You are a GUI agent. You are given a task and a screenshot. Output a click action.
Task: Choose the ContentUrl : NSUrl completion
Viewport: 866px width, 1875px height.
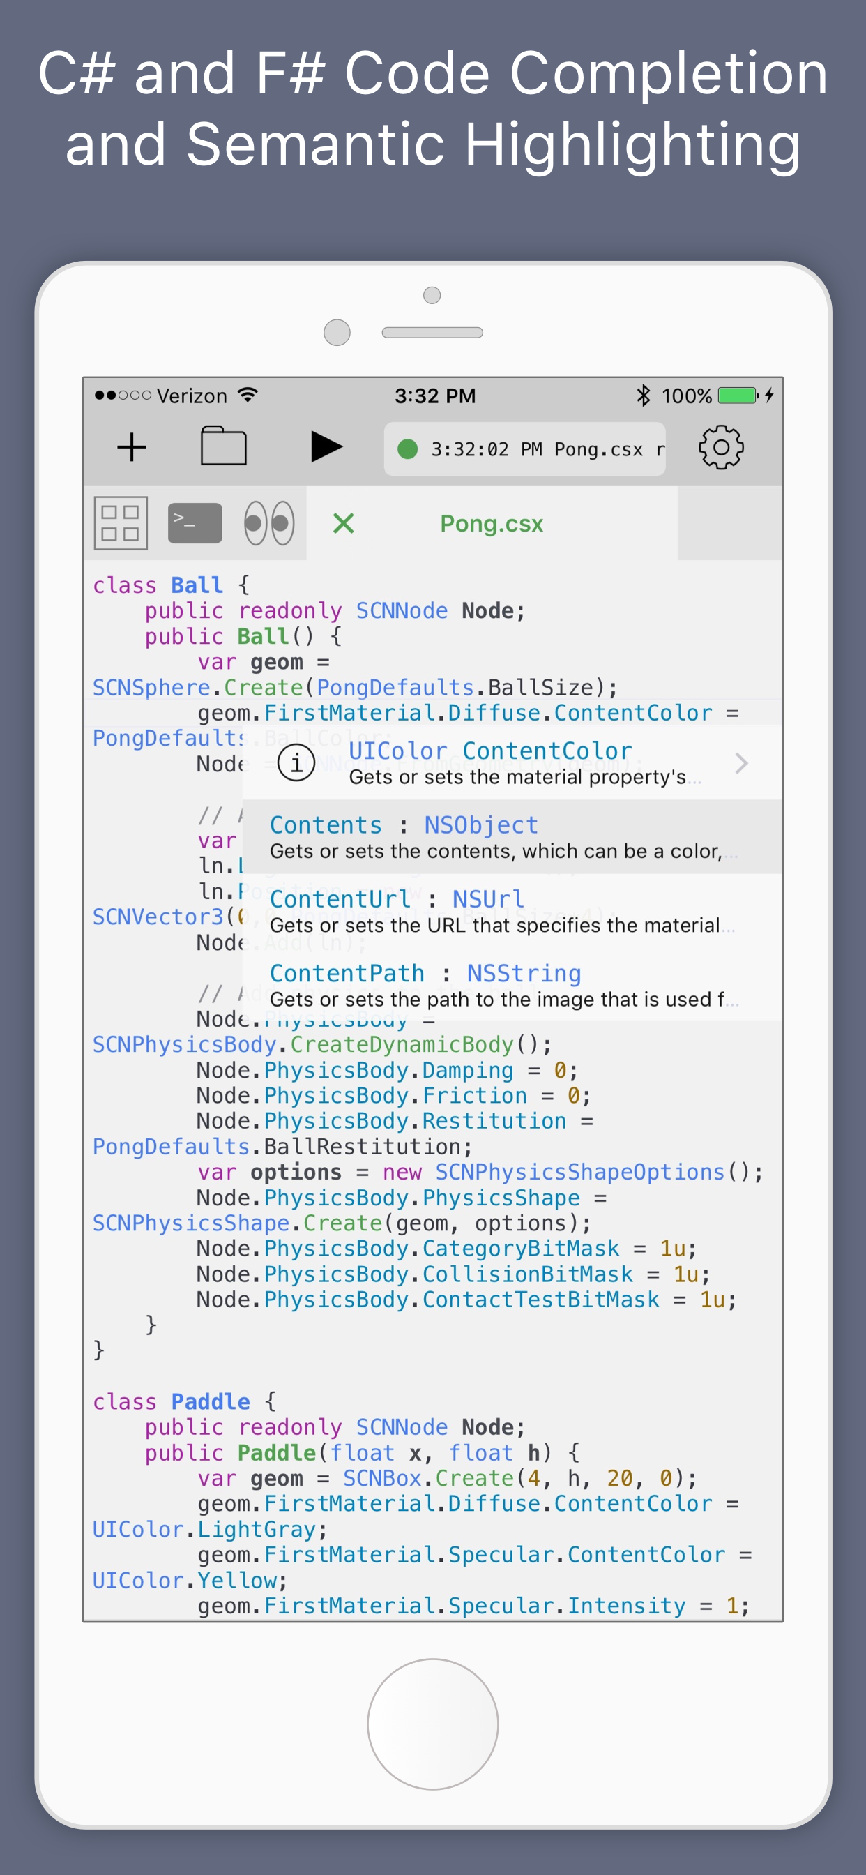click(512, 911)
